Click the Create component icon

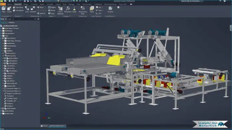(9, 9)
